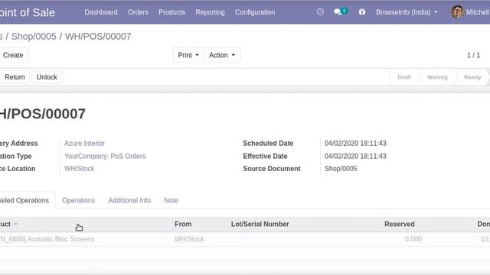Screen dimensions: 490x275
Task: Click Mitchell's user avatar
Action: click(x=457, y=12)
